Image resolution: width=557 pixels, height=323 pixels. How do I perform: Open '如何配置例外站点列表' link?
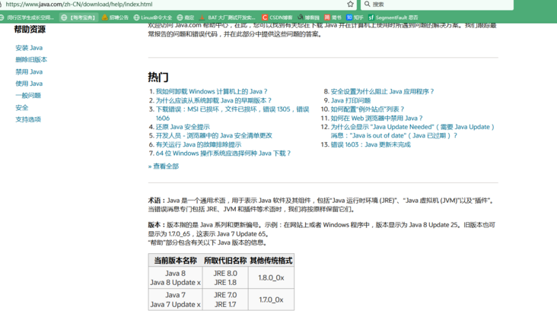pos(368,109)
